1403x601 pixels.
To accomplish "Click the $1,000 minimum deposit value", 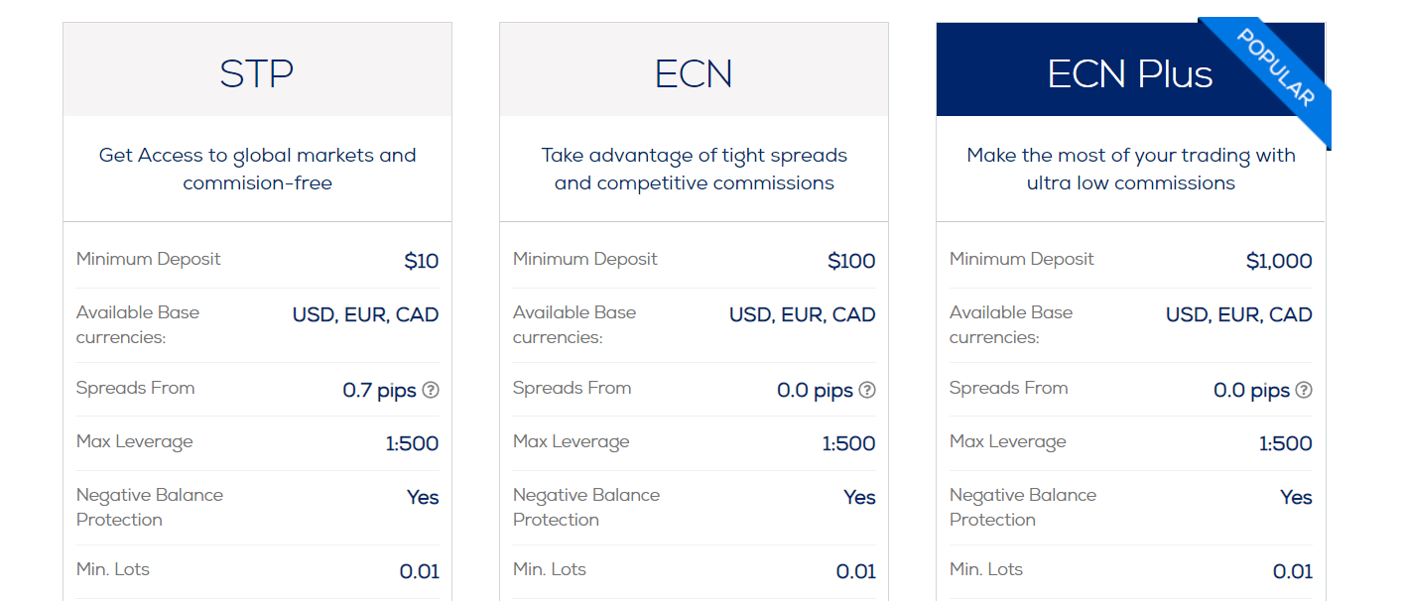I will [x=1279, y=261].
